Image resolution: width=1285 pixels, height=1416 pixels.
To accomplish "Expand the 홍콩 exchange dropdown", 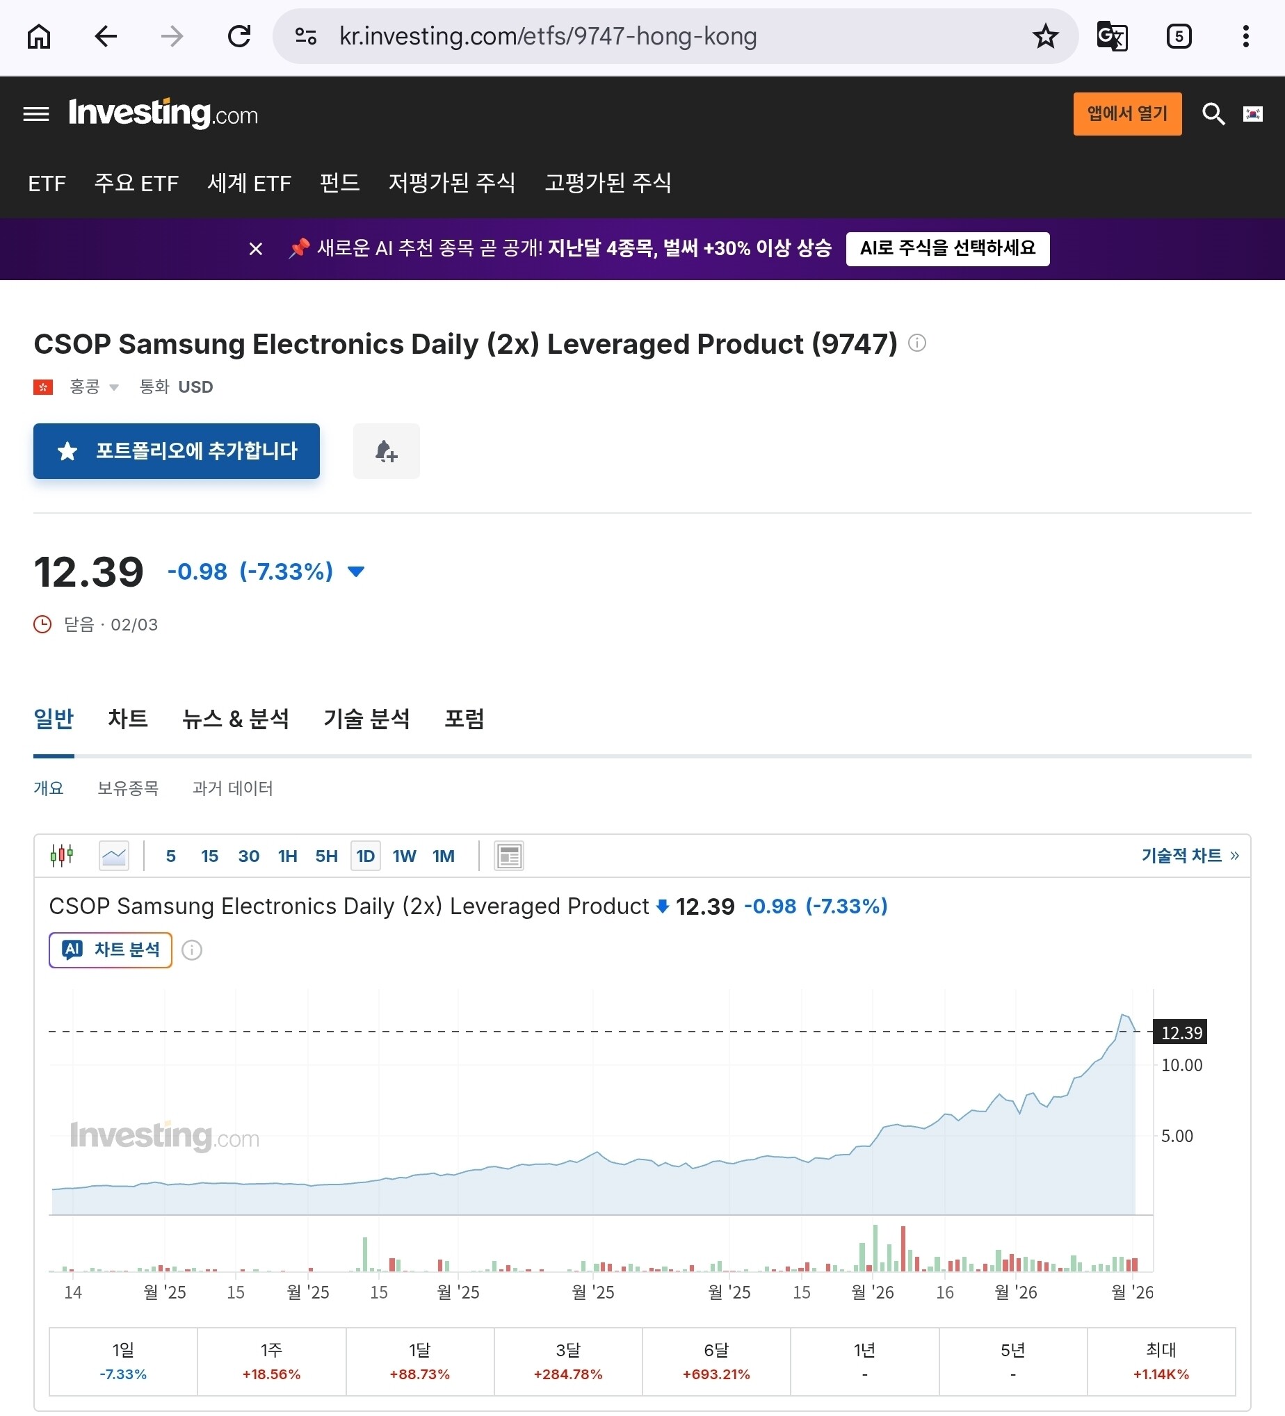I will point(94,387).
